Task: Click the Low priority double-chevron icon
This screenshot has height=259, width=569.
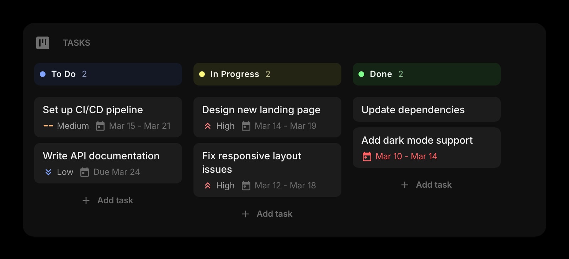Action: coord(48,172)
